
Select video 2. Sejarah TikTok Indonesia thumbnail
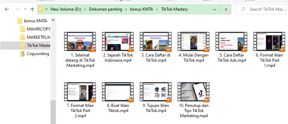(x=118, y=41)
